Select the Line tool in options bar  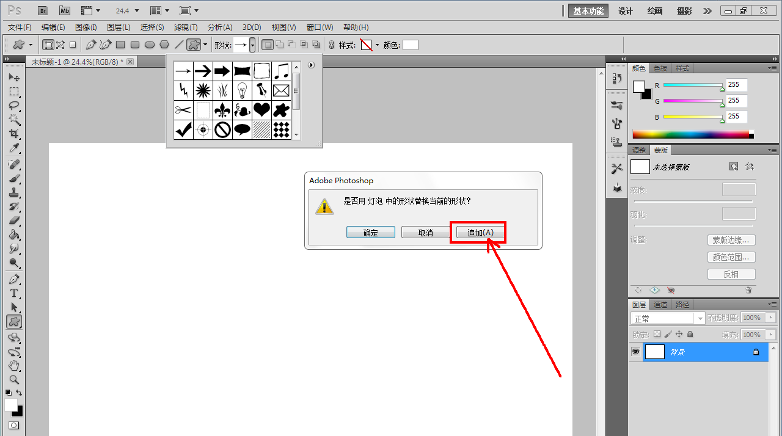point(179,45)
